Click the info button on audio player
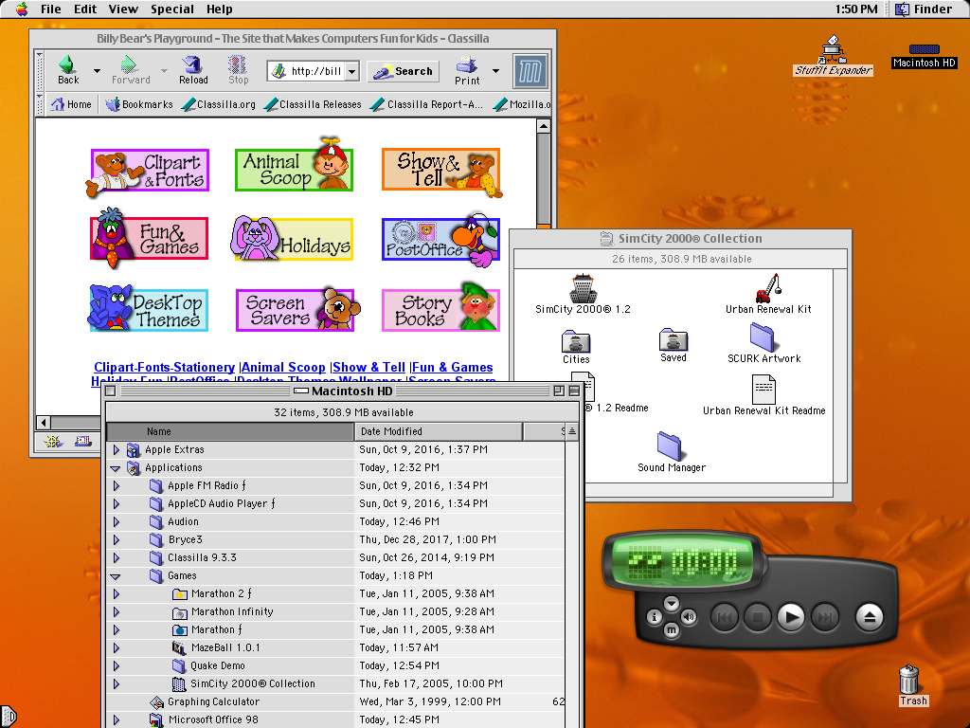The image size is (970, 728). 654,617
